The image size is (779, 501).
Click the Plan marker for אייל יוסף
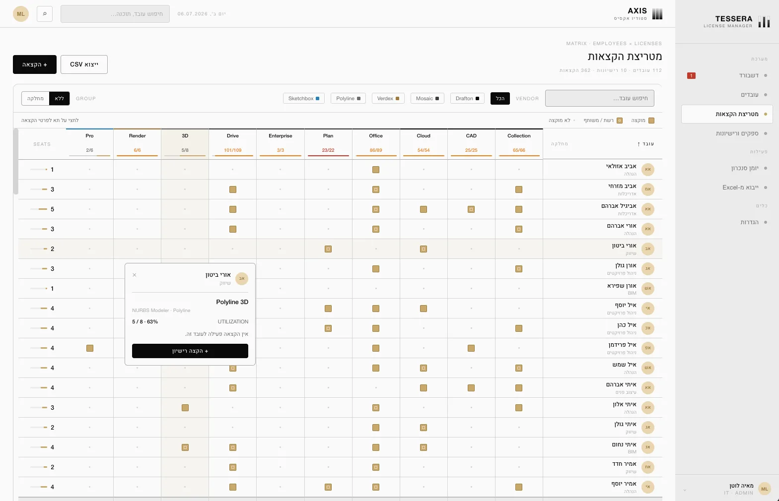click(x=328, y=309)
